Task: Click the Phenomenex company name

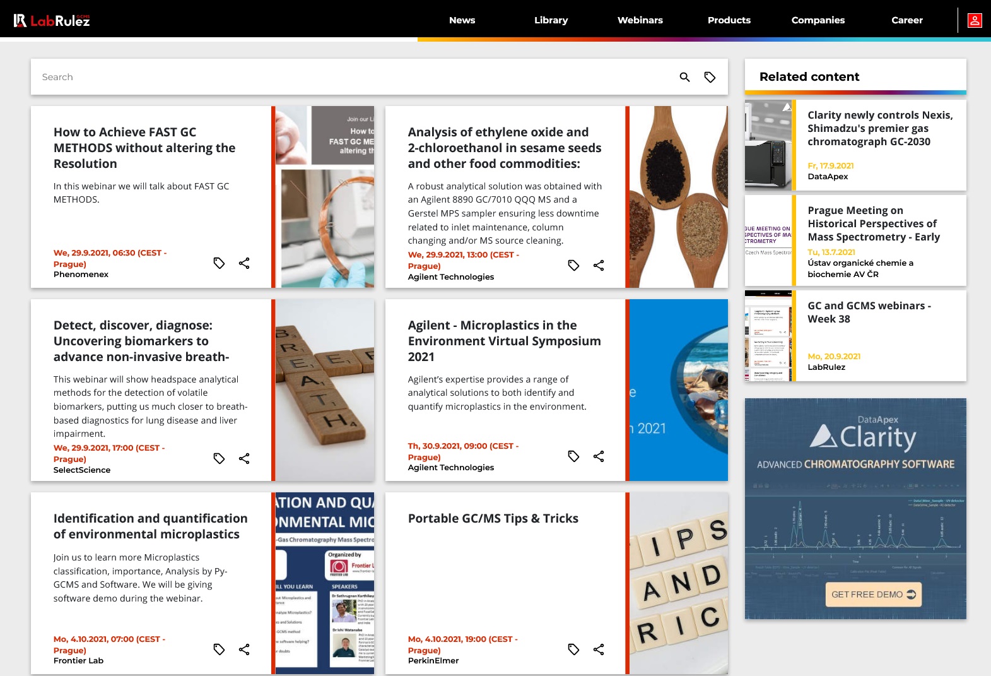Action: tap(81, 275)
